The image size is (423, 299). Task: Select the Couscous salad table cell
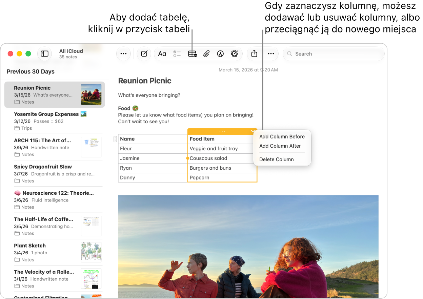coord(222,158)
